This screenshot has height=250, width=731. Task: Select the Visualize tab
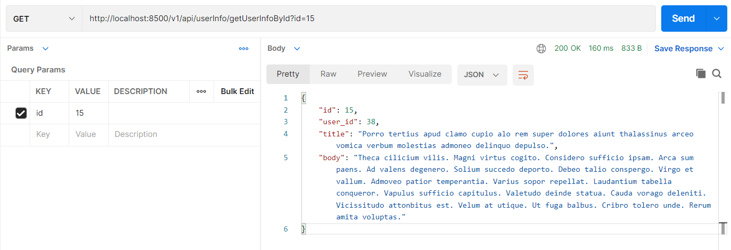tap(425, 74)
